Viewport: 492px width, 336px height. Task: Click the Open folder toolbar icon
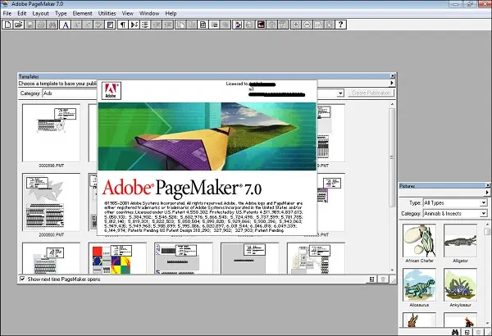(19, 25)
